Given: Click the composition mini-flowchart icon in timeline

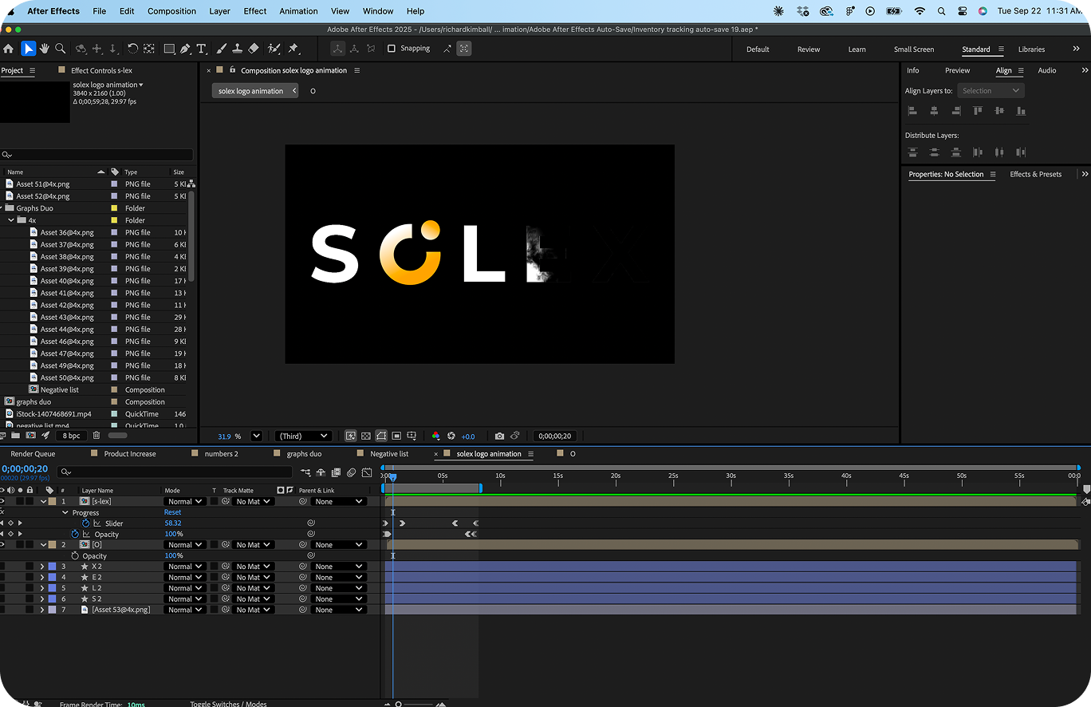Looking at the screenshot, I should click(305, 472).
